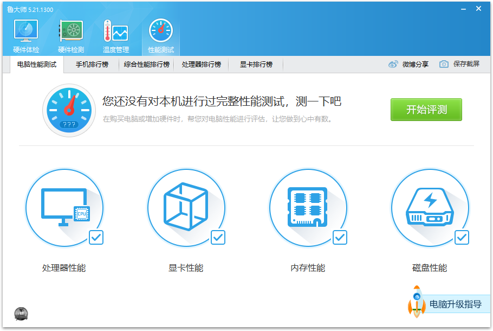Start benchmarking with the 开始评测 button
The image size is (493, 331).
426,109
